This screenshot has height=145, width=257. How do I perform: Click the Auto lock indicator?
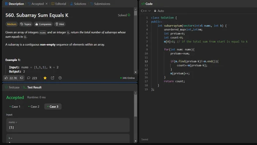(159, 11)
